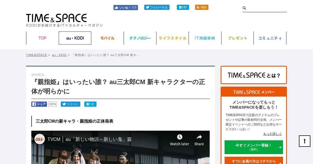Click the search magnifier icon

coord(244,8)
